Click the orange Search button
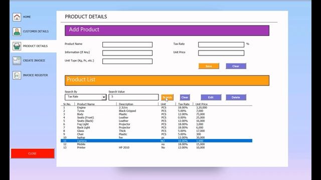The height and width of the screenshot is (180, 321). tap(167, 97)
